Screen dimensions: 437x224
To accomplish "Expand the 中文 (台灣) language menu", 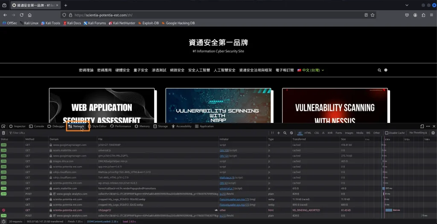I will [311, 70].
